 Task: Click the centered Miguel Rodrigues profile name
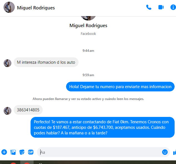pyautogui.click(x=88, y=25)
